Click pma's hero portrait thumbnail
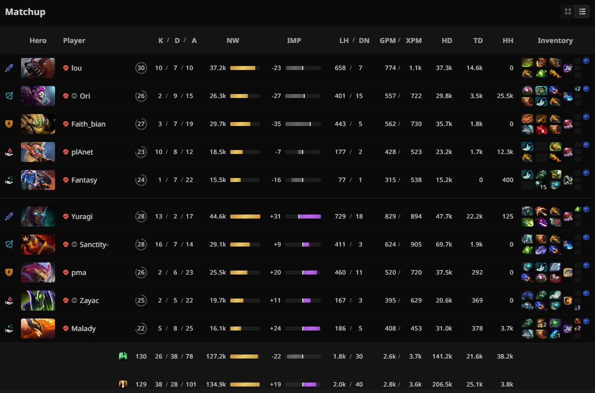This screenshot has height=393, width=595. (x=38, y=272)
